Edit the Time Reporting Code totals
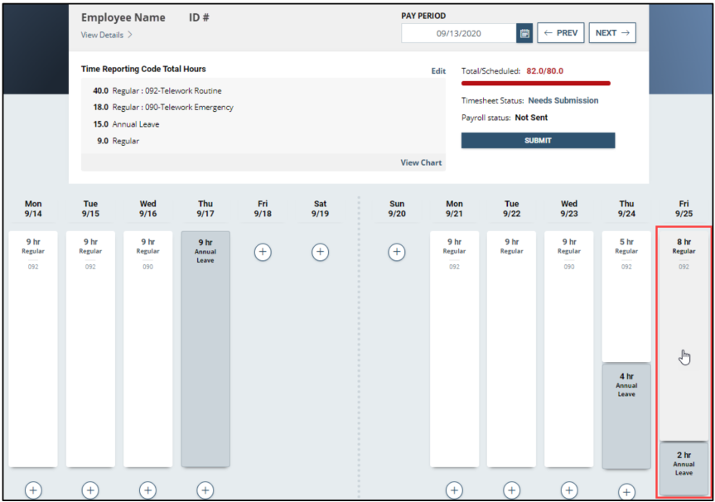 (438, 70)
